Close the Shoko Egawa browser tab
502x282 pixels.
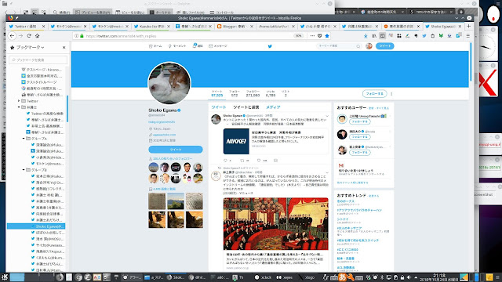click(x=460, y=26)
